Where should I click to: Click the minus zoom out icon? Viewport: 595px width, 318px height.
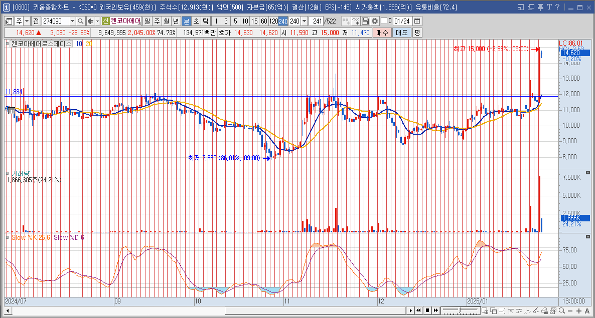[x=570, y=311]
